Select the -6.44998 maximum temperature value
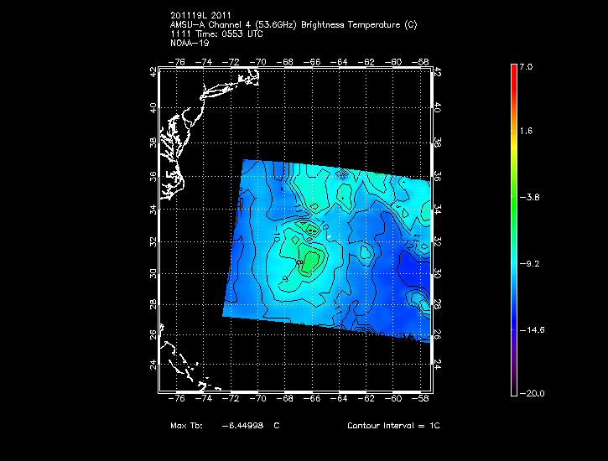The width and height of the screenshot is (608, 461). click(x=242, y=425)
